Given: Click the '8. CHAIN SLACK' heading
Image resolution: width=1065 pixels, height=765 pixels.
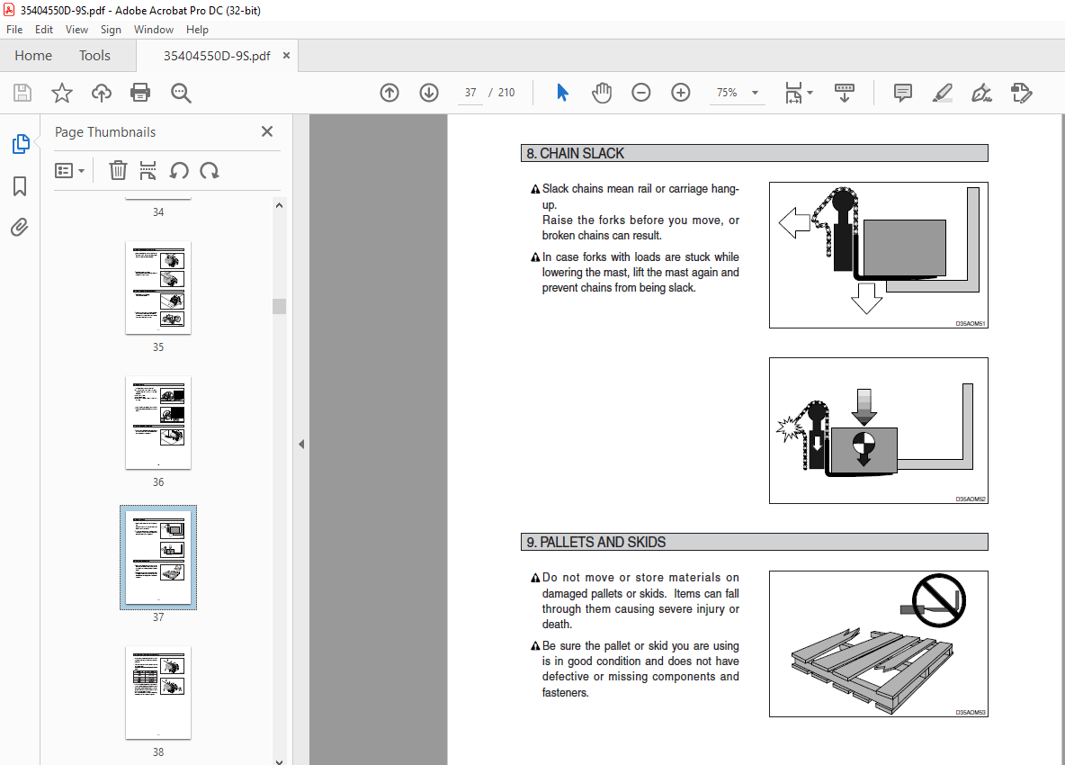Looking at the screenshot, I should coord(576,154).
